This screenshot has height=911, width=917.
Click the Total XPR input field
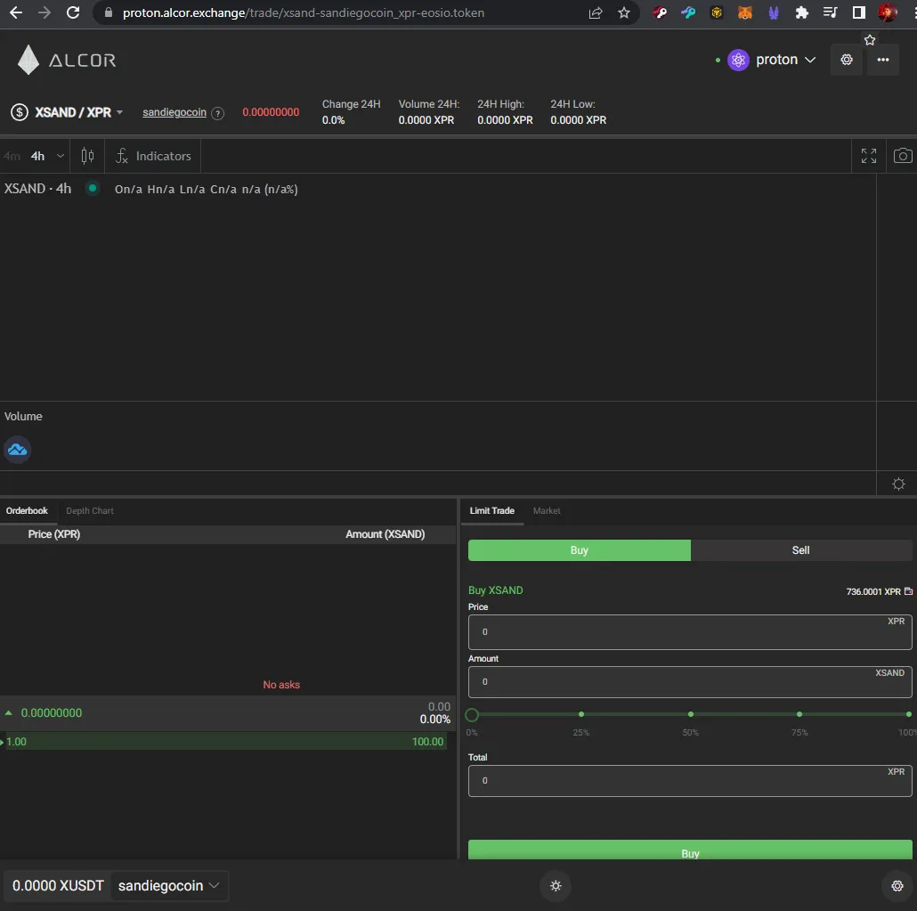690,781
